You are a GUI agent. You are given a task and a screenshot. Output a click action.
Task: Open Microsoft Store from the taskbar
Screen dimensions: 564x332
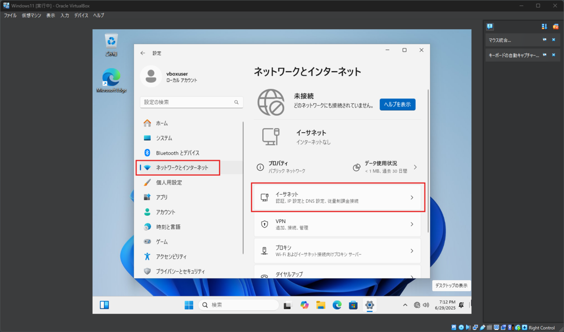(353, 305)
